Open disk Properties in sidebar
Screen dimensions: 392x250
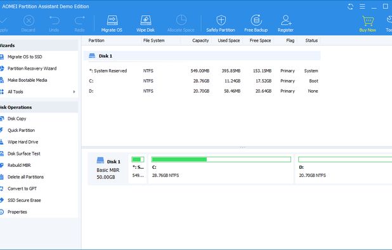(17, 212)
